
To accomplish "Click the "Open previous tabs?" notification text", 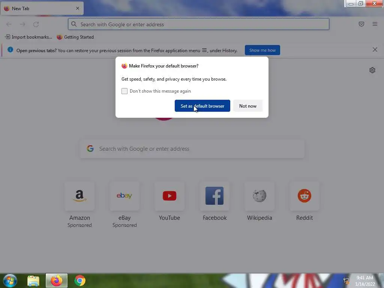I will 127,51.
